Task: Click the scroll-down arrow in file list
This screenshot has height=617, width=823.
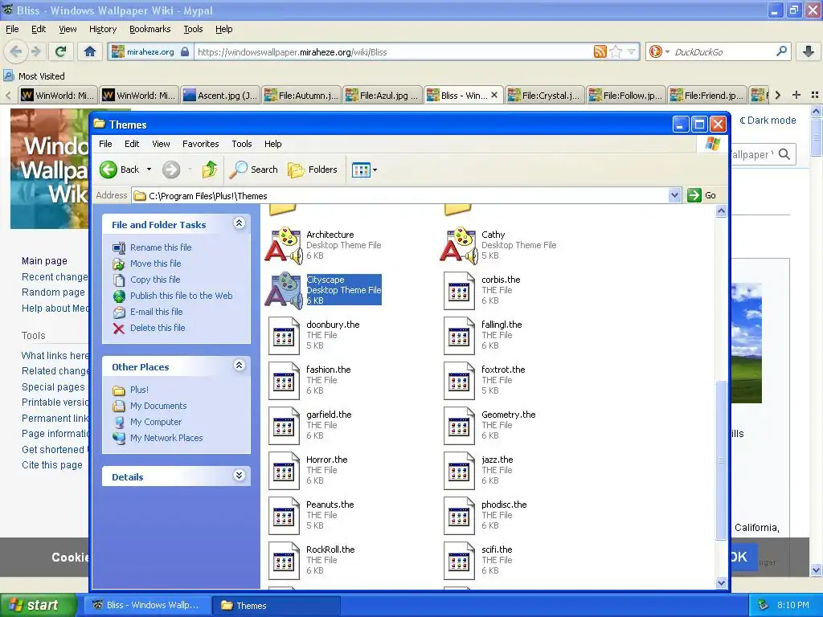Action: [x=721, y=582]
